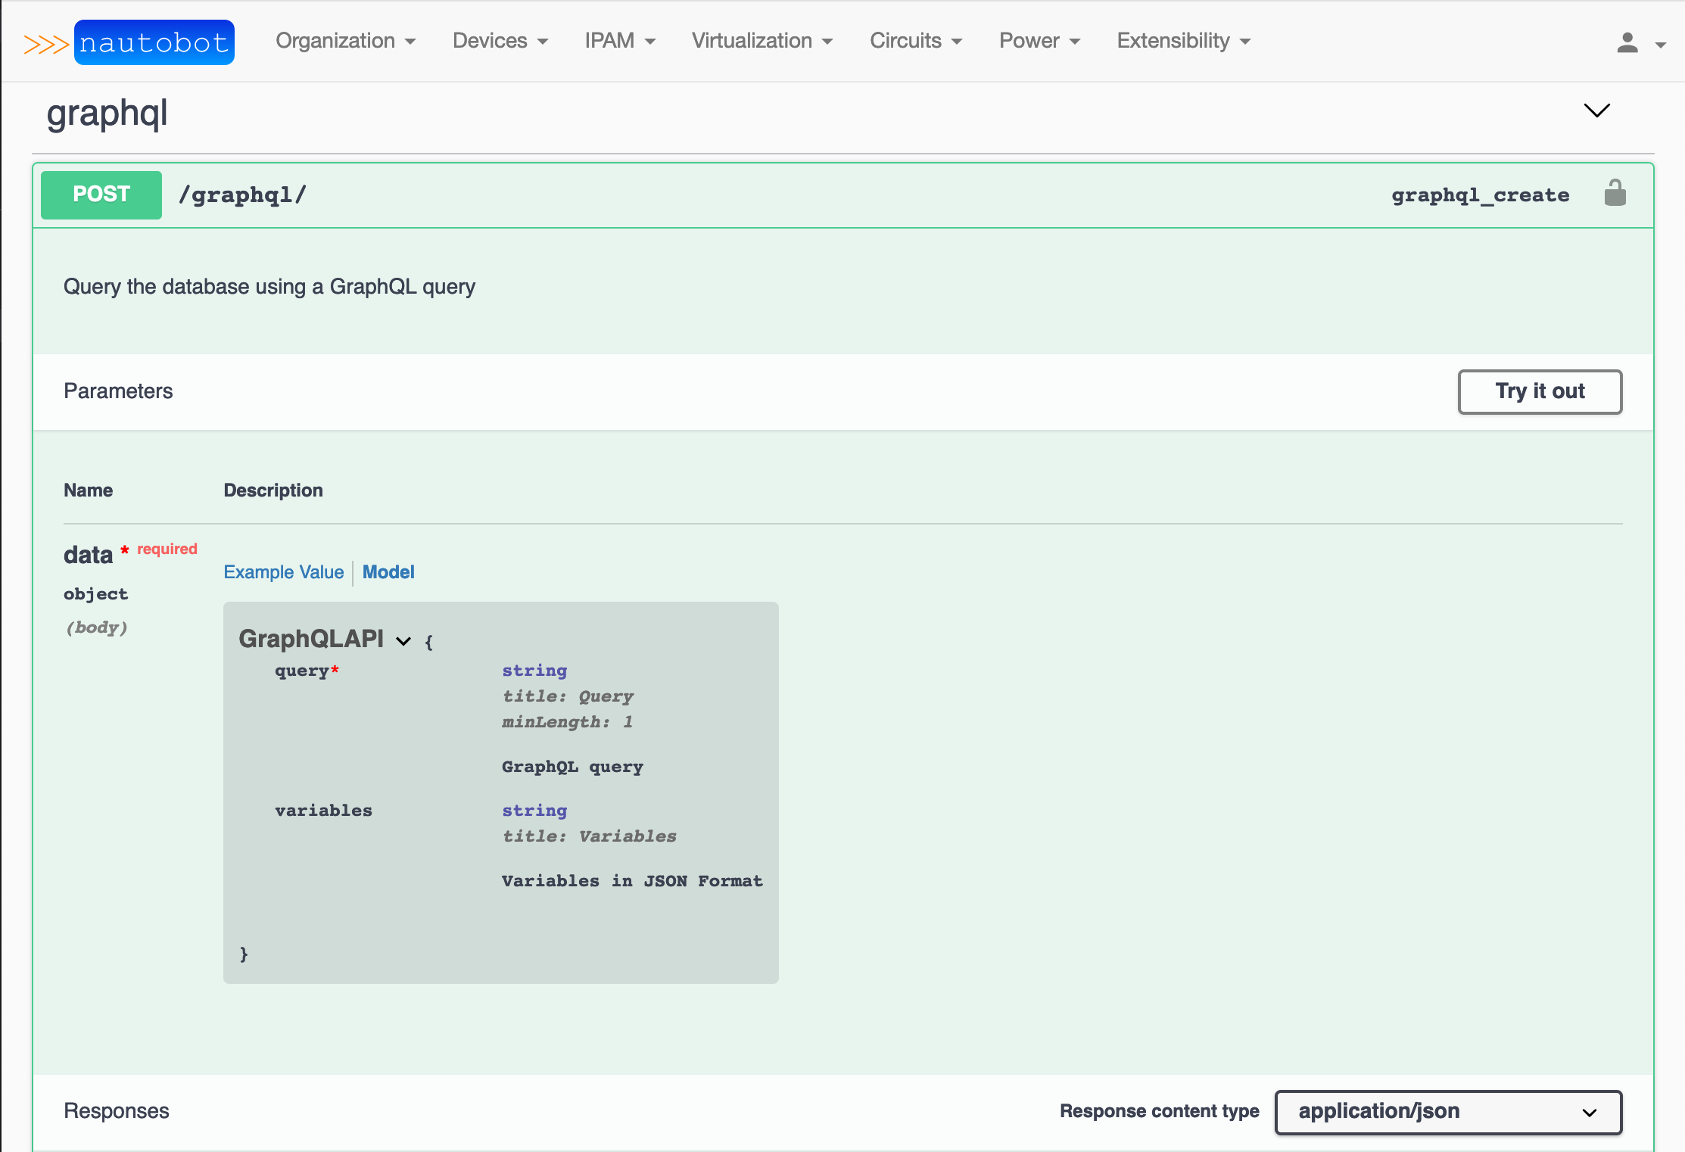Click the Model link tab

(x=388, y=572)
